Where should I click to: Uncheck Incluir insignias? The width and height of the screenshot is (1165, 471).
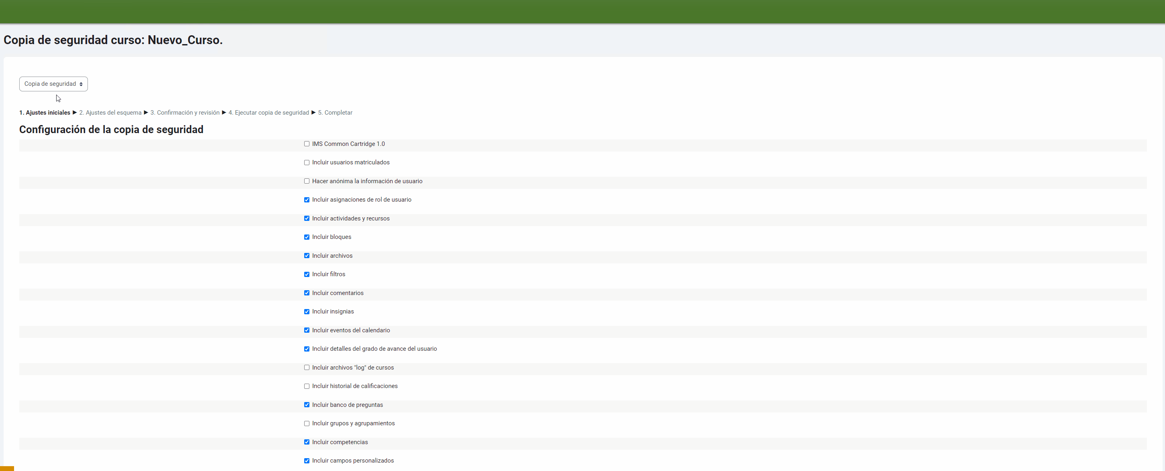(x=307, y=311)
